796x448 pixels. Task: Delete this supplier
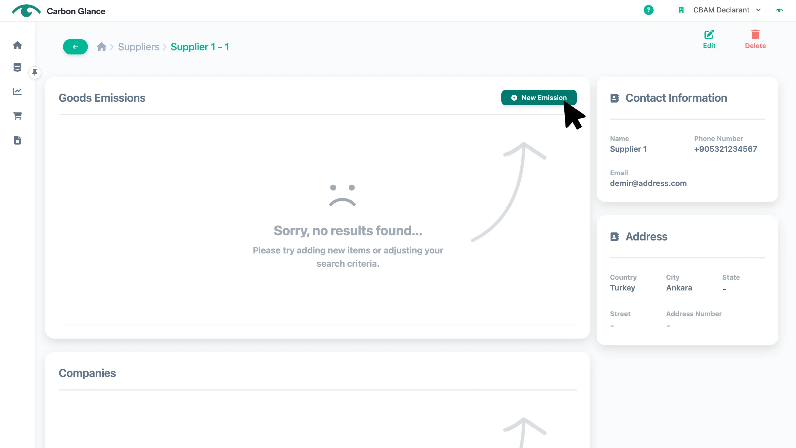pos(755,39)
